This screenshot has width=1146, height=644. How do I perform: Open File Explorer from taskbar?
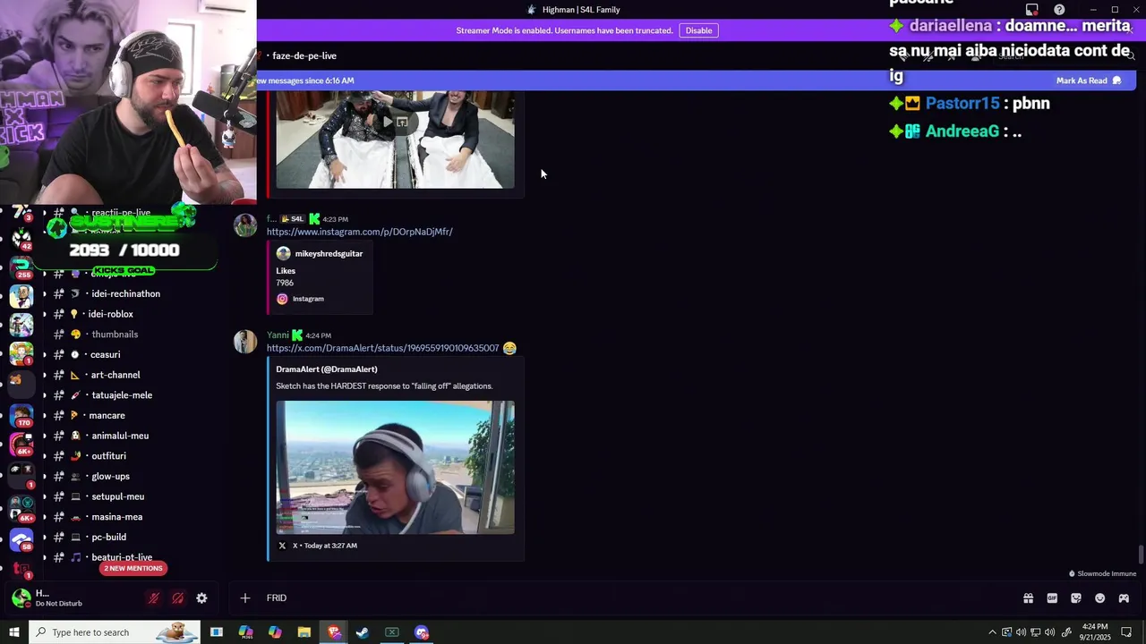304,632
